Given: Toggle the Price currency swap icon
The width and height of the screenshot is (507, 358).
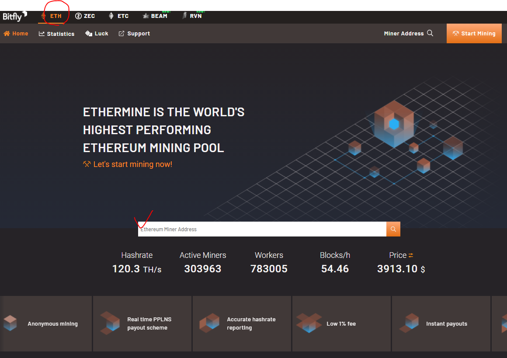Looking at the screenshot, I should [411, 255].
